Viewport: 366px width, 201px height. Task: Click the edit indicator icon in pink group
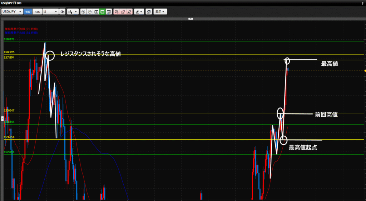pyautogui.click(x=123, y=11)
